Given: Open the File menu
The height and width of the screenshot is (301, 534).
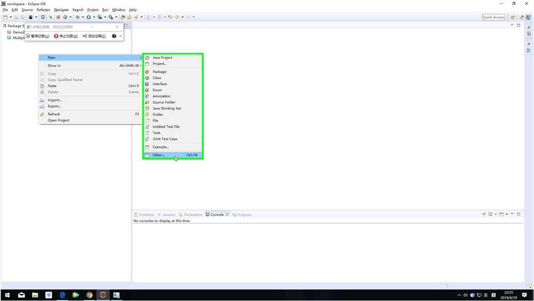Looking at the screenshot, I should (5, 10).
